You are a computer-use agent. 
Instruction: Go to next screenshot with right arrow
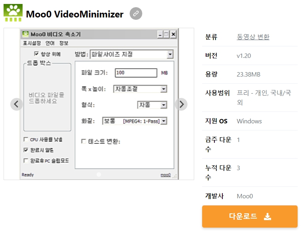point(181,104)
